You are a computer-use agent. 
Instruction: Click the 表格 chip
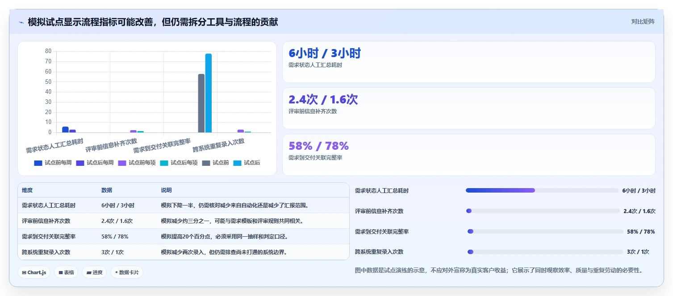(66, 272)
